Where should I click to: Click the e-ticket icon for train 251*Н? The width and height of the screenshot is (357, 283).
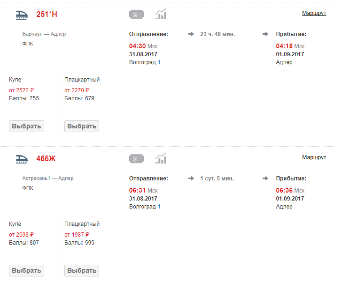pos(136,15)
